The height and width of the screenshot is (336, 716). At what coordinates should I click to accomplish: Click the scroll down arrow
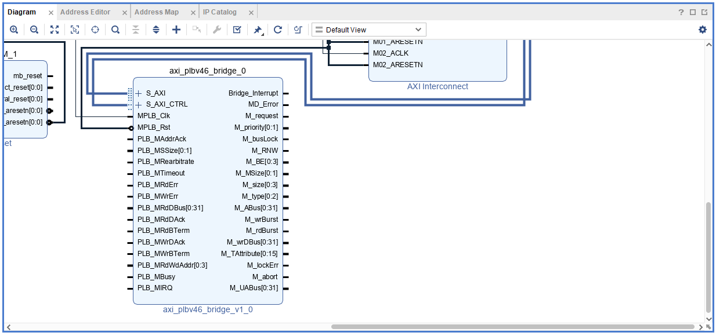(x=708, y=319)
